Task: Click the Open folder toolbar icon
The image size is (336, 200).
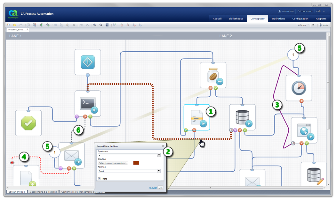Action: tap(15, 25)
